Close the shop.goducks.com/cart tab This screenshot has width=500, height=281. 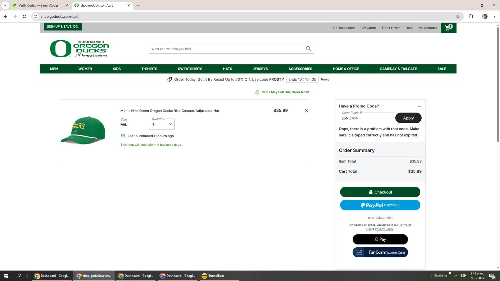pos(129,5)
